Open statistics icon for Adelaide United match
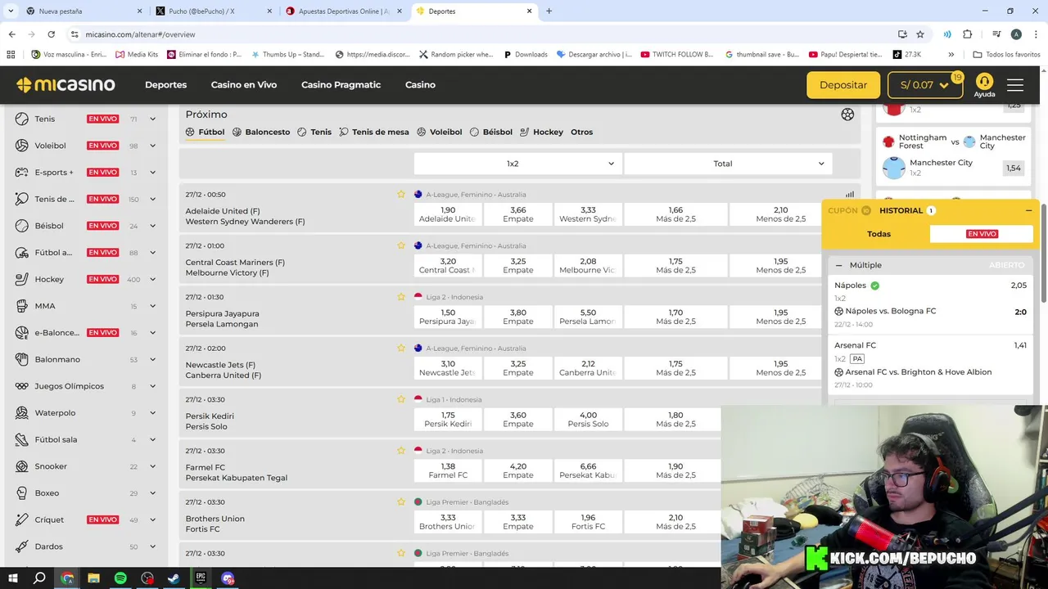This screenshot has height=589, width=1048. click(x=850, y=195)
